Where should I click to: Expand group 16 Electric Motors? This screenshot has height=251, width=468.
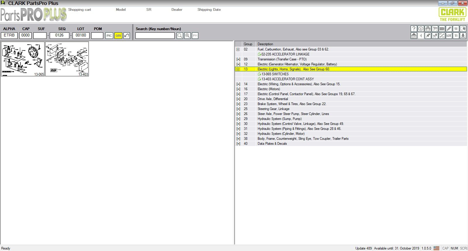238,89
